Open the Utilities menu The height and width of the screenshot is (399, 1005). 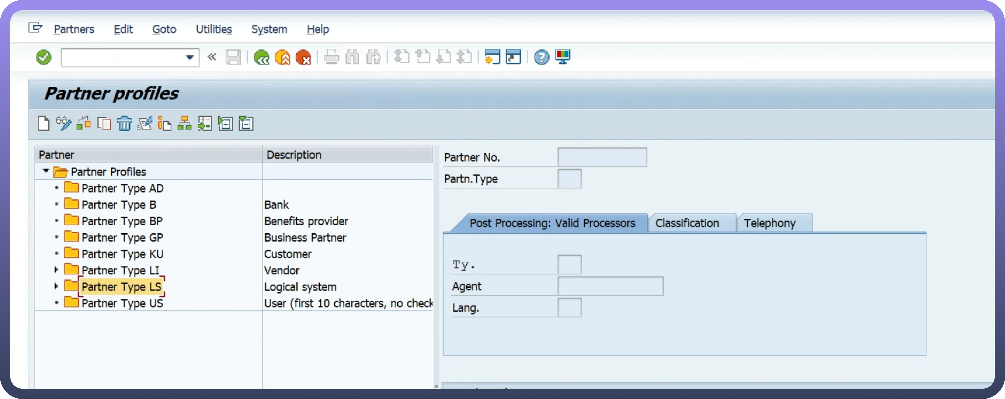click(x=213, y=29)
